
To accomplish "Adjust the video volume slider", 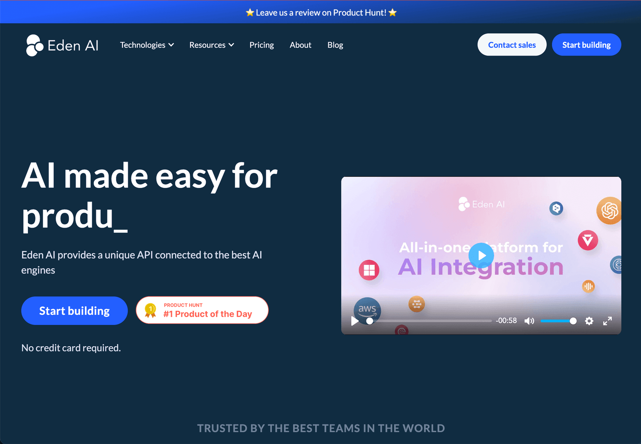I will pyautogui.click(x=558, y=321).
